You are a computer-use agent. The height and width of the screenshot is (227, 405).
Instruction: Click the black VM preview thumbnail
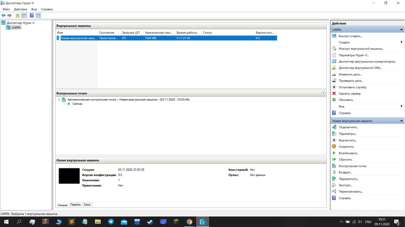point(69,176)
